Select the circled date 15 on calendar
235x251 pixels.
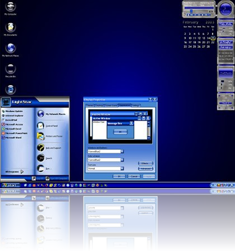pyautogui.click(x=213, y=38)
